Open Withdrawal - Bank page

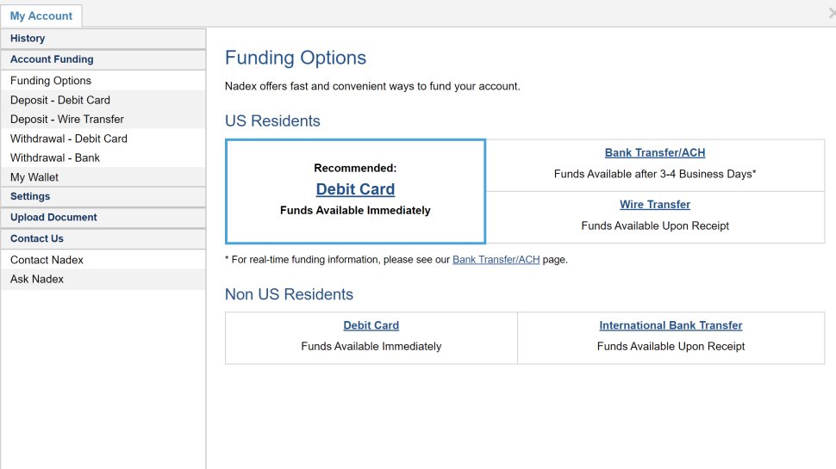coord(55,158)
